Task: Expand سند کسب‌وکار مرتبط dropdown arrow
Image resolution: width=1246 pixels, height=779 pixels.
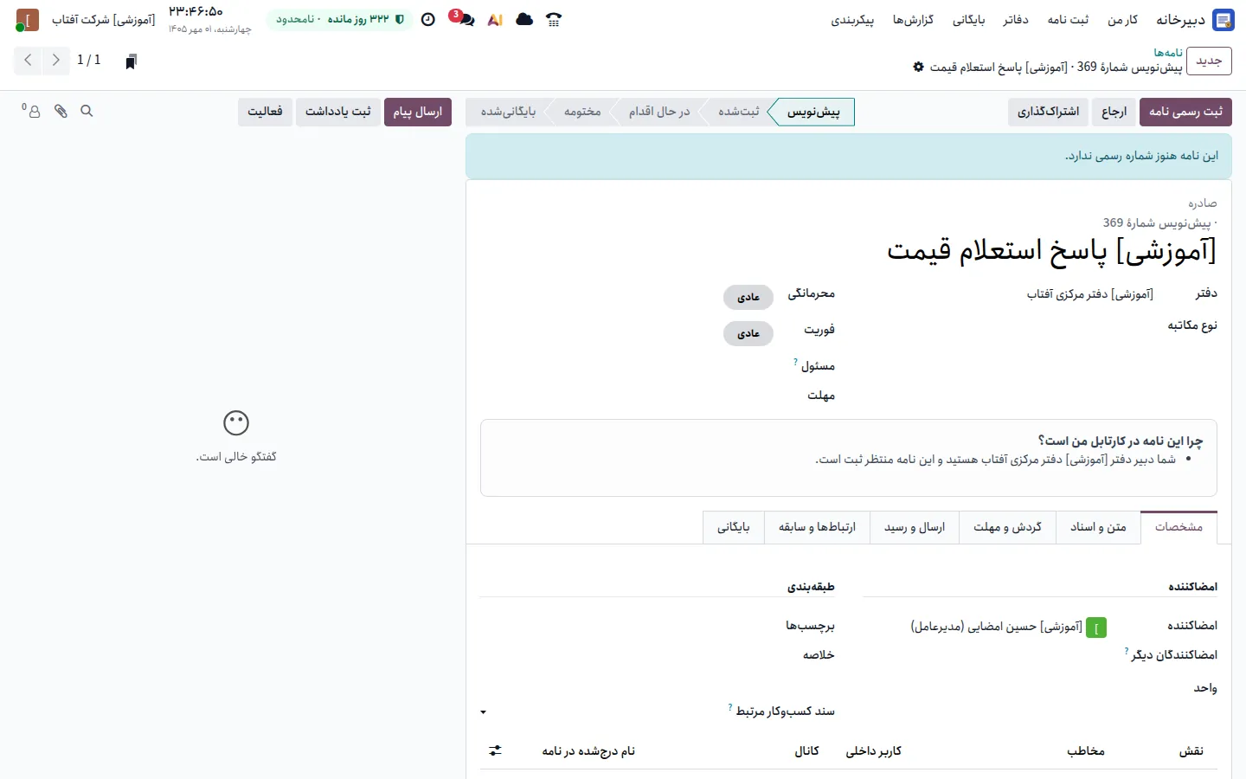Action: click(484, 712)
